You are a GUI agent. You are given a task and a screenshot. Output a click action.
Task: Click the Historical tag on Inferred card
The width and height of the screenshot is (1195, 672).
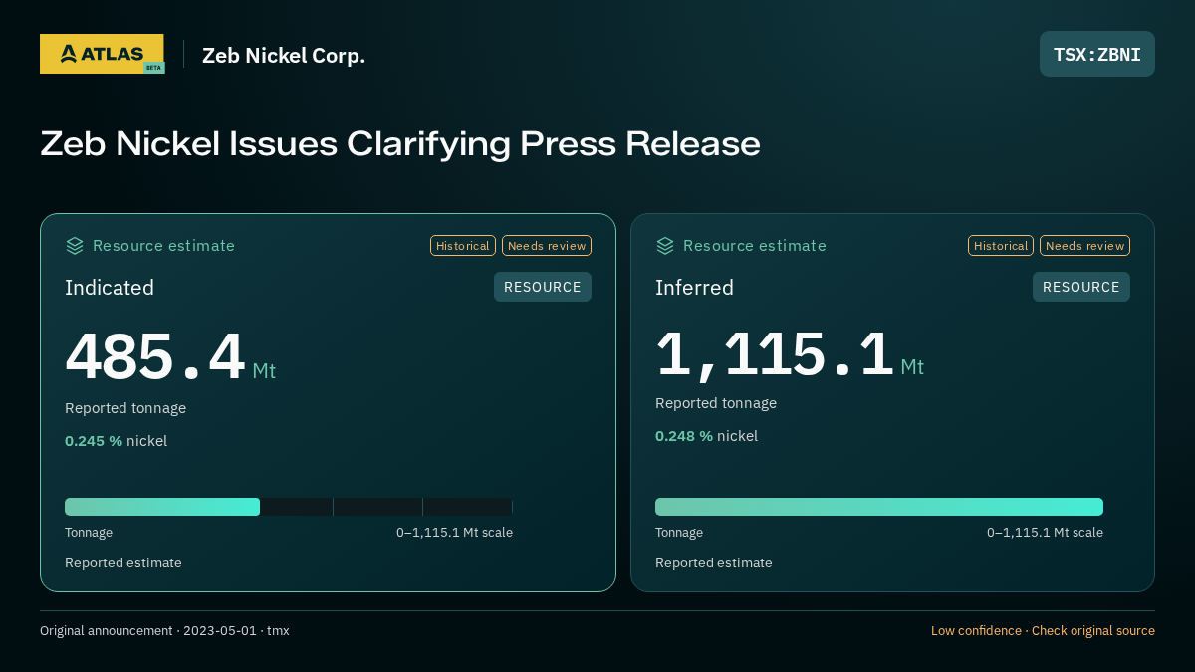[x=1001, y=246]
